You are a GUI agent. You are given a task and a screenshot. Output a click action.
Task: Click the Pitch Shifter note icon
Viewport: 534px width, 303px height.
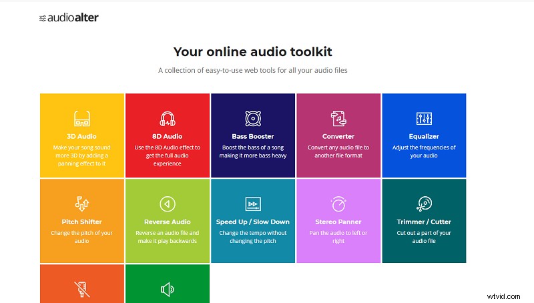tap(81, 204)
